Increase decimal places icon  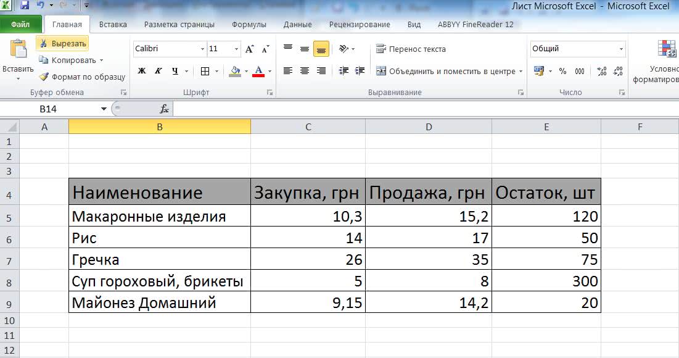pyautogui.click(x=601, y=71)
